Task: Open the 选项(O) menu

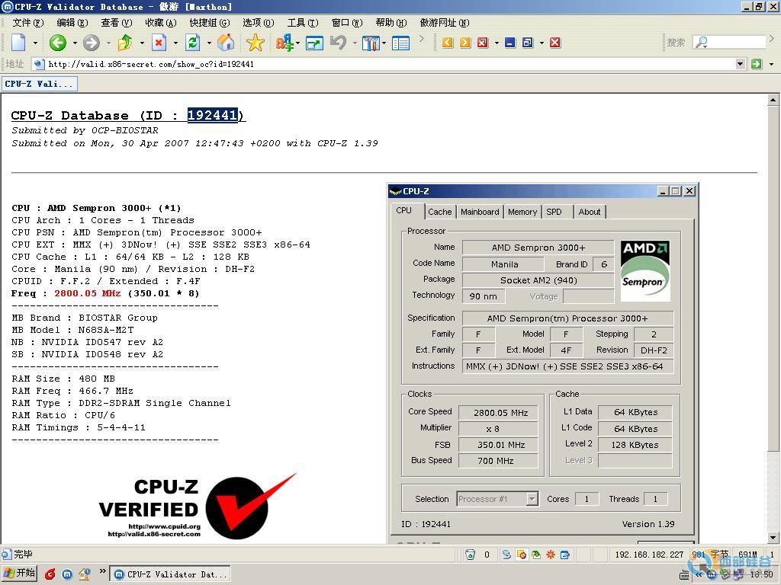Action: (x=258, y=22)
